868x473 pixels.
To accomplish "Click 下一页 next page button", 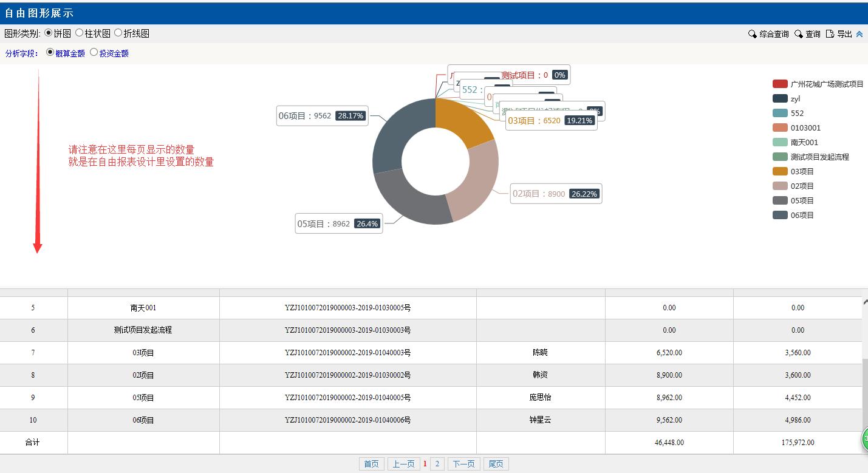I will [x=463, y=464].
